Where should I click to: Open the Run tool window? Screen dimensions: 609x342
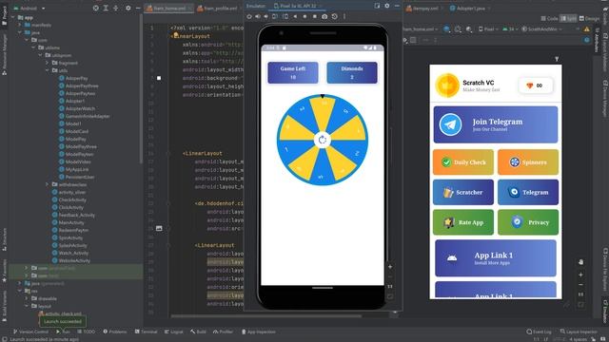coord(63,332)
